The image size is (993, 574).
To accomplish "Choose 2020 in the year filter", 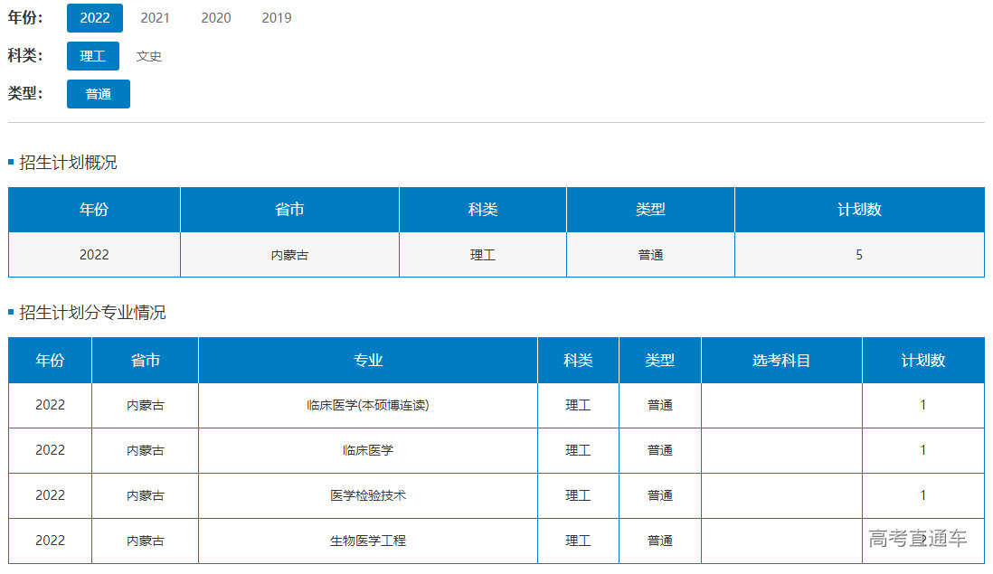I will click(x=215, y=18).
